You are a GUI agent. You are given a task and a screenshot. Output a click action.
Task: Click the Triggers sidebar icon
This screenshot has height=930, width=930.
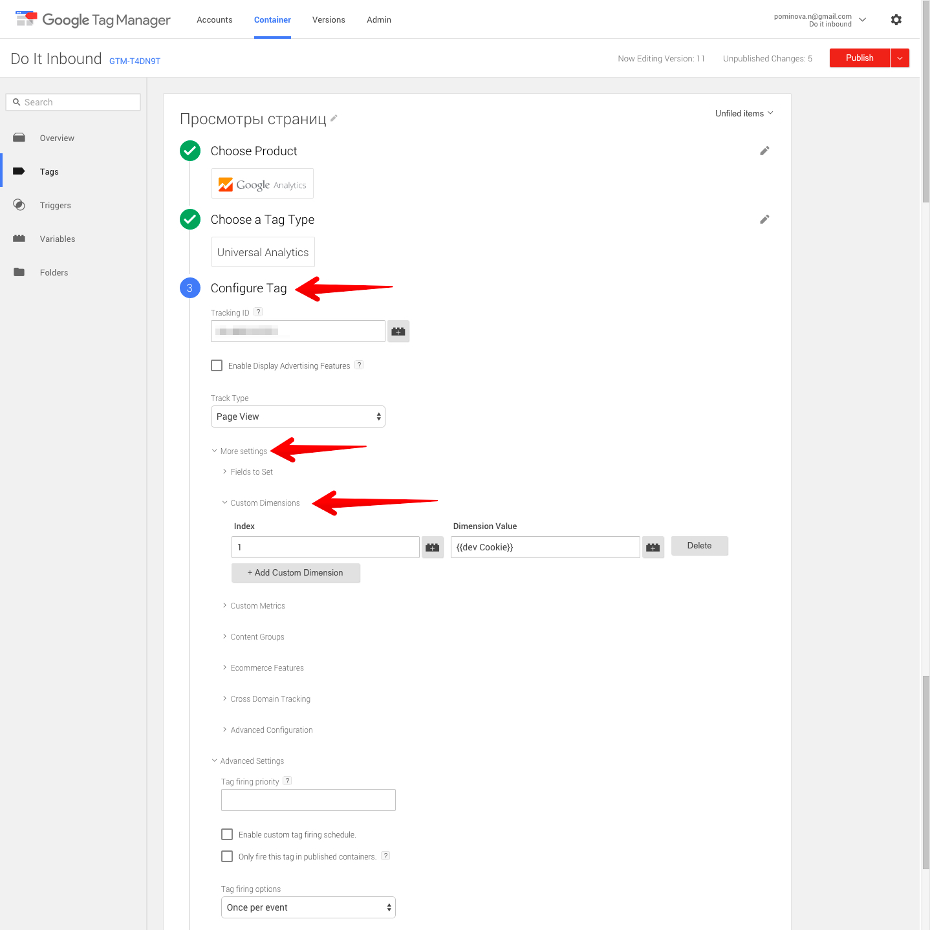(19, 205)
